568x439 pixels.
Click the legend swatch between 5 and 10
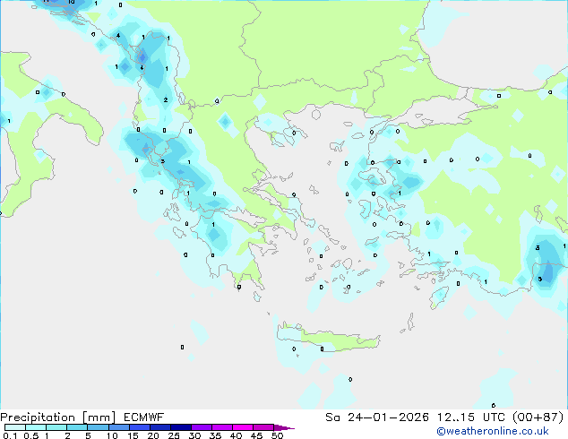coord(99,428)
